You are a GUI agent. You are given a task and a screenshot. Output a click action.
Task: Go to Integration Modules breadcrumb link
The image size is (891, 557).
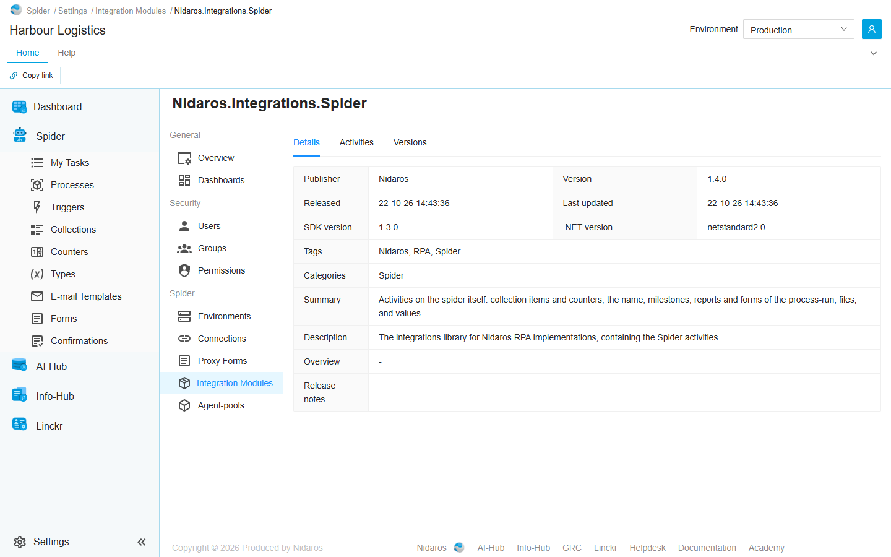(x=131, y=11)
